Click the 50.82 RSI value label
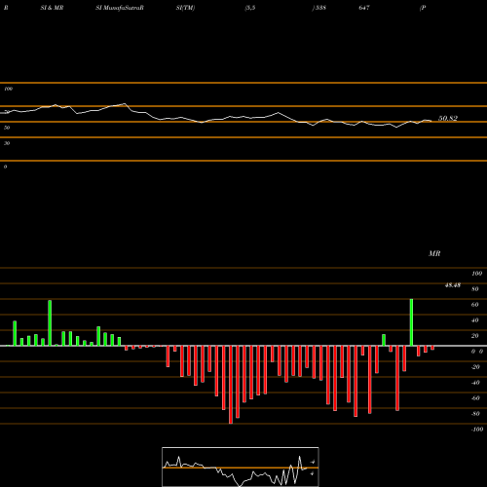 [x=448, y=118]
